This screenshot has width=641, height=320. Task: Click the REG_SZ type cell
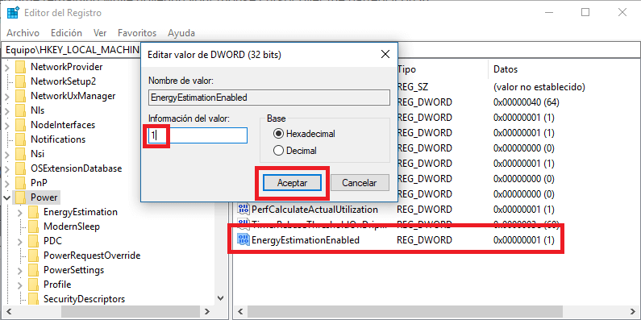point(413,86)
